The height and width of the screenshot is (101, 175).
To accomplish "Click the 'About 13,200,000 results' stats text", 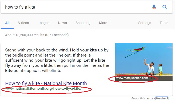I will click(37, 35).
